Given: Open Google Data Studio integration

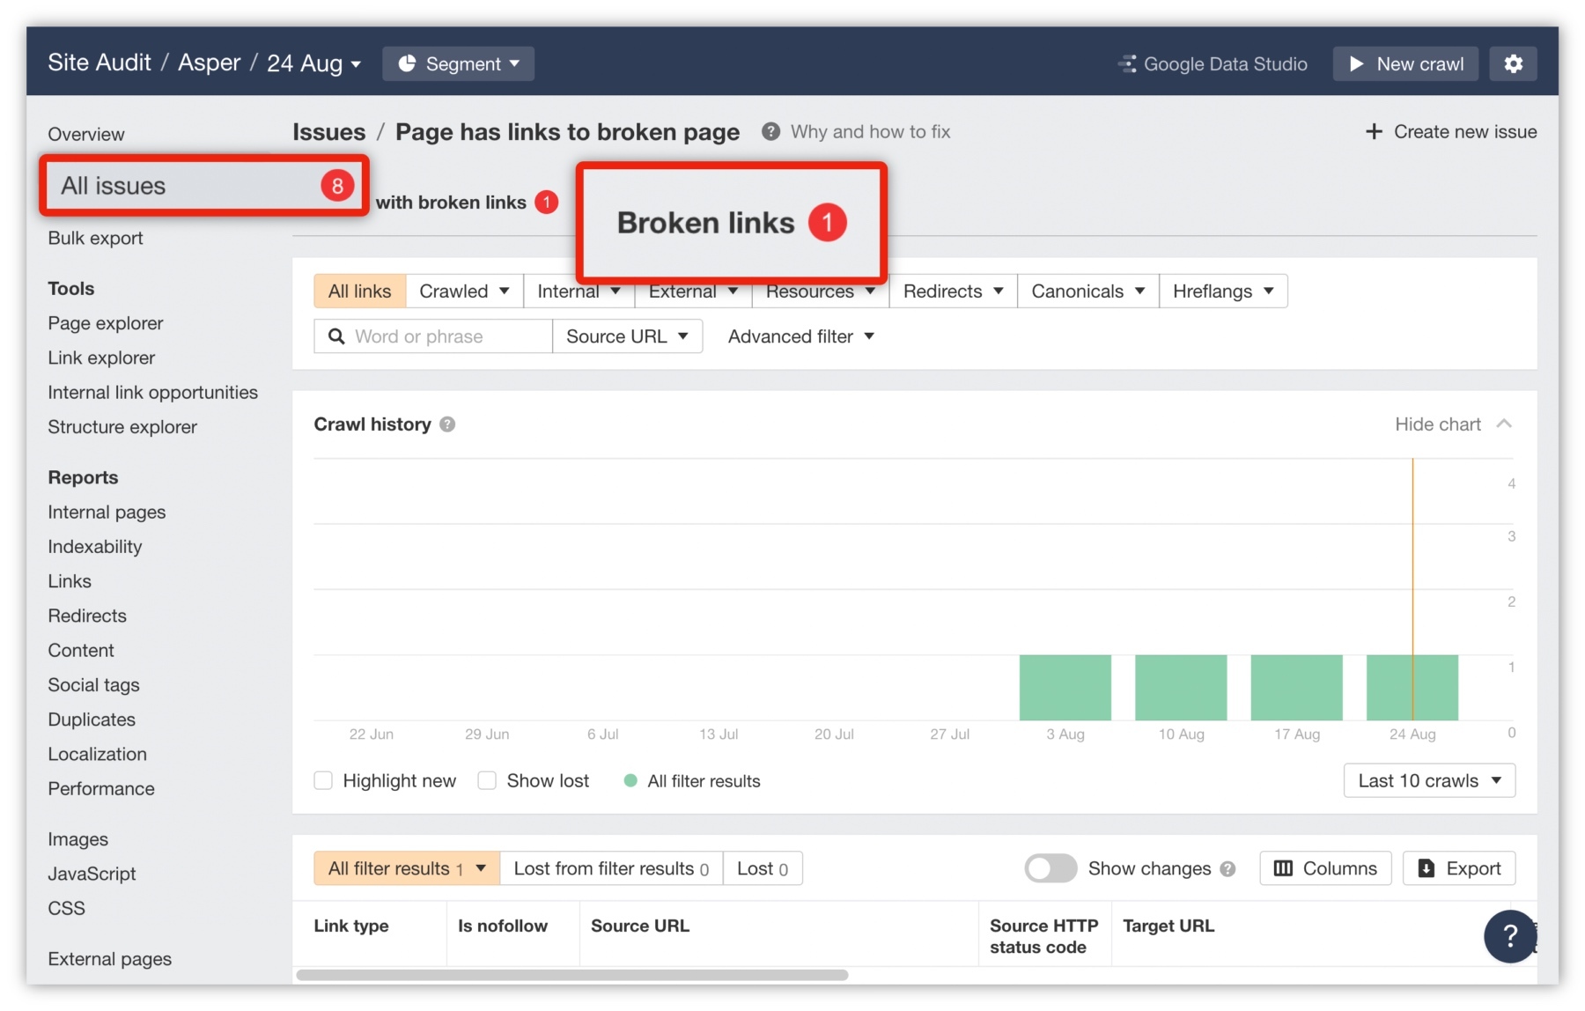Looking at the screenshot, I should [1213, 63].
